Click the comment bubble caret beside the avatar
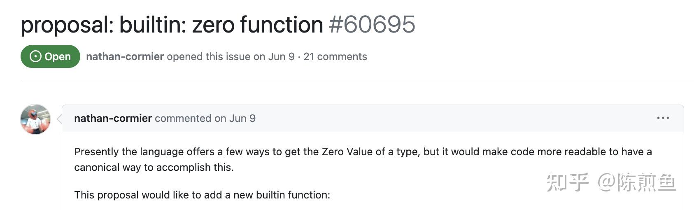This screenshot has height=210, width=694. point(59,119)
